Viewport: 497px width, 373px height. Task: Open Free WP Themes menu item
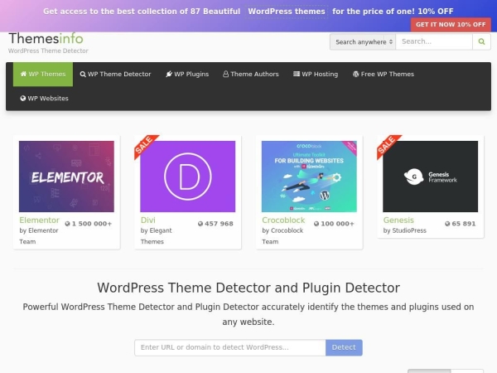tap(384, 75)
